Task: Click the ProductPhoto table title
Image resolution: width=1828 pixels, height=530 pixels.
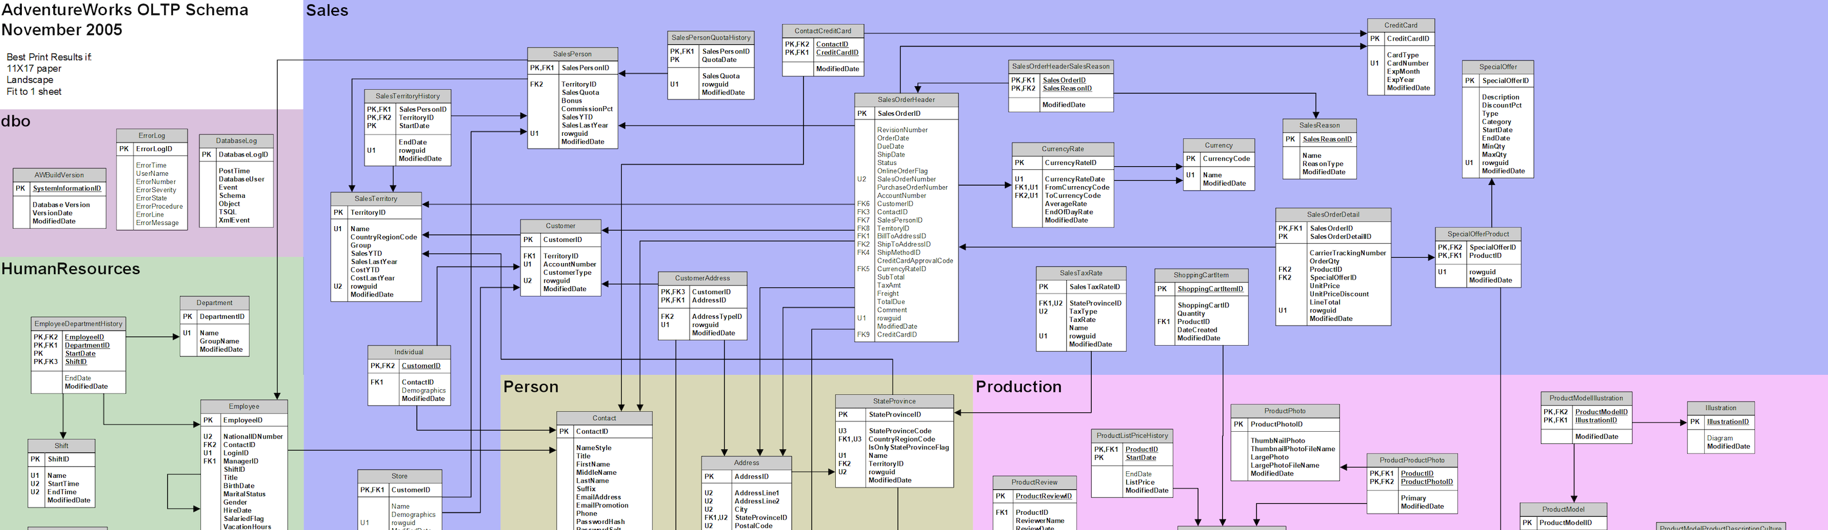Action: click(1285, 411)
